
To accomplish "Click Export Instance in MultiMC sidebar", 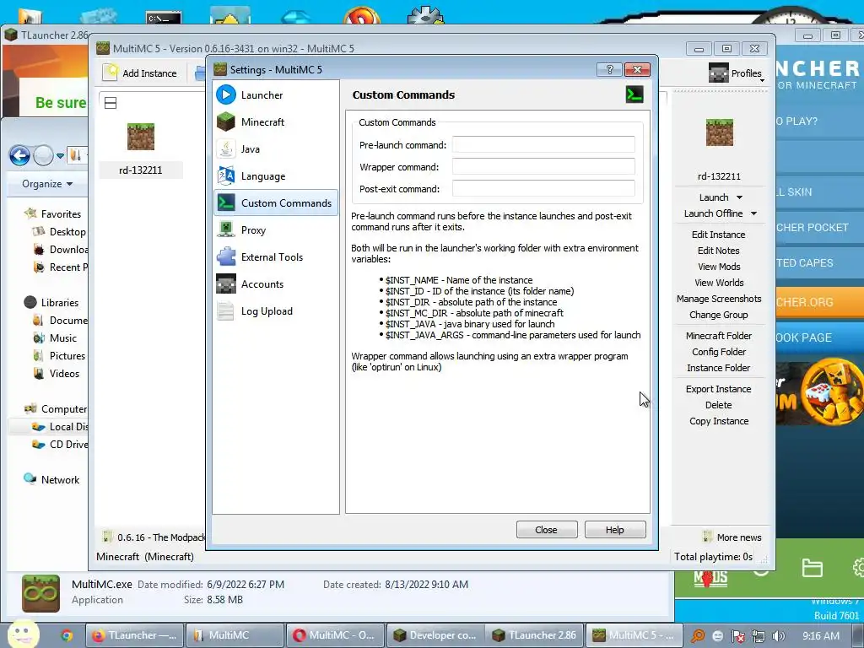I will pyautogui.click(x=719, y=388).
